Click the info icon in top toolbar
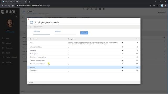Screen dimensions: 168x94 point(96,9)
